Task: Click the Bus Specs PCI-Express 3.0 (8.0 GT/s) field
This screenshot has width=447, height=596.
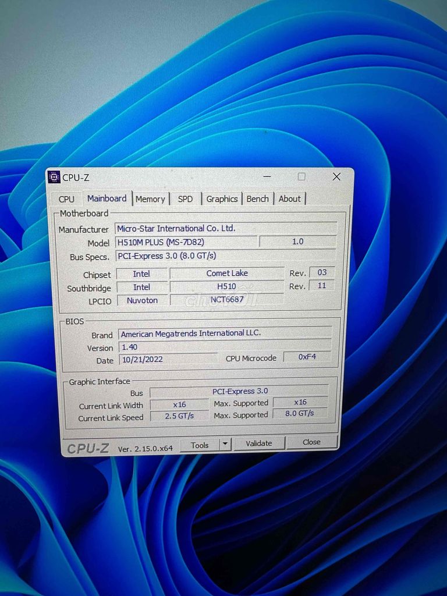Action: coord(226,256)
